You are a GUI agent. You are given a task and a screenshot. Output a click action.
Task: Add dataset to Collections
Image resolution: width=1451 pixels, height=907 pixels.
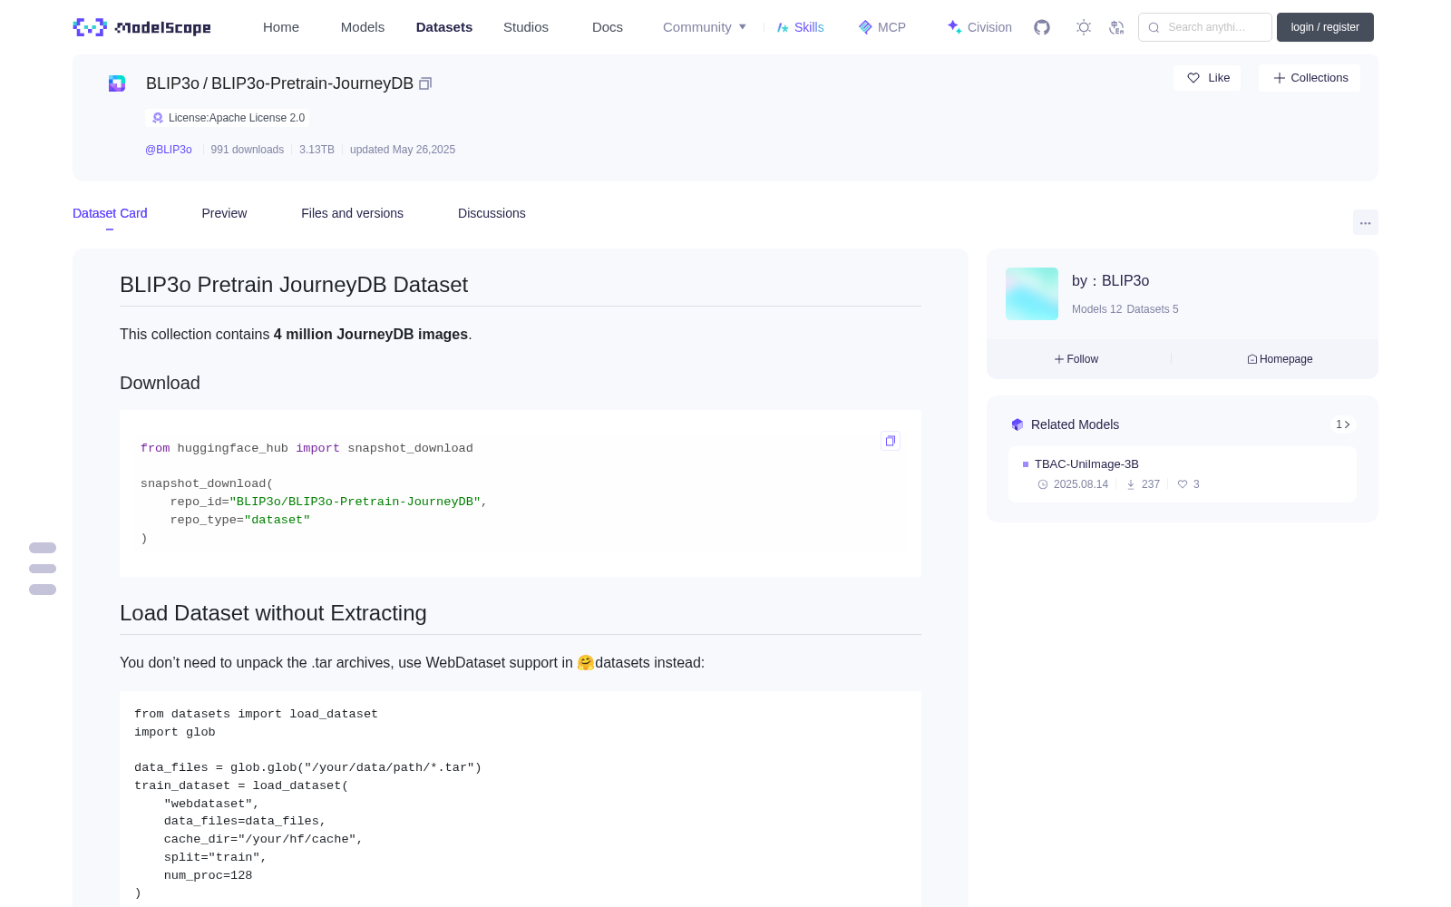coord(1310,78)
